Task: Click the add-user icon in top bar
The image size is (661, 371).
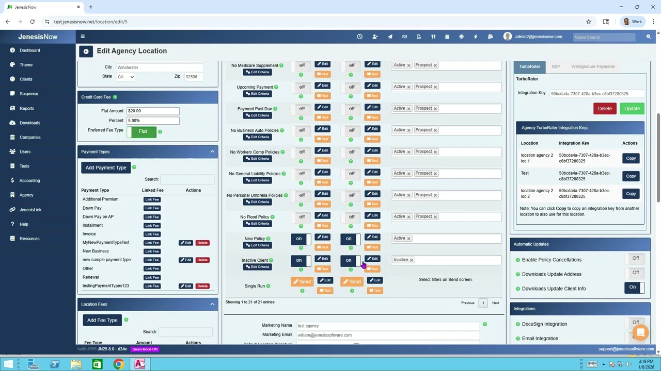Action: pyautogui.click(x=375, y=37)
